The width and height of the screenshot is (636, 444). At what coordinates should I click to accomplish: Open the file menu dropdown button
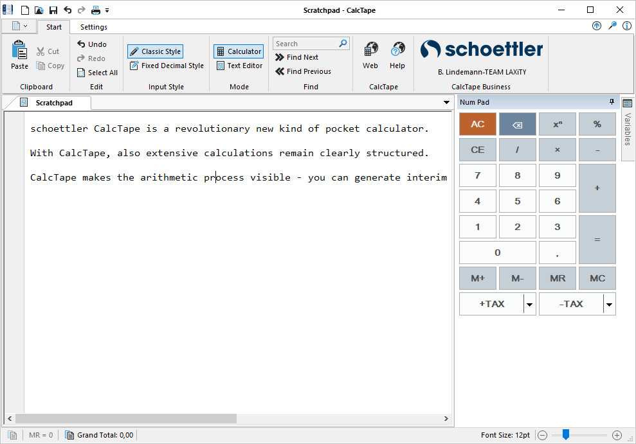(19, 26)
